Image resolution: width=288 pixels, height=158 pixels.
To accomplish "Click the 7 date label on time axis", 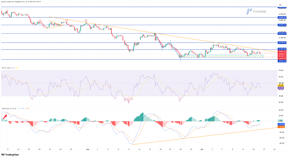I will click(x=222, y=149).
